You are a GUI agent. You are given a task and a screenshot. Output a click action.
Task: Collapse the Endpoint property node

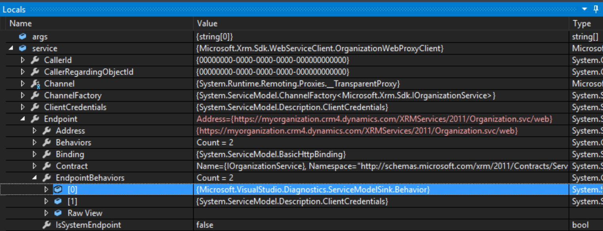coord(23,119)
